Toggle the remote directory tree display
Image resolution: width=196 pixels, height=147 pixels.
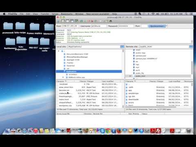click(72, 21)
